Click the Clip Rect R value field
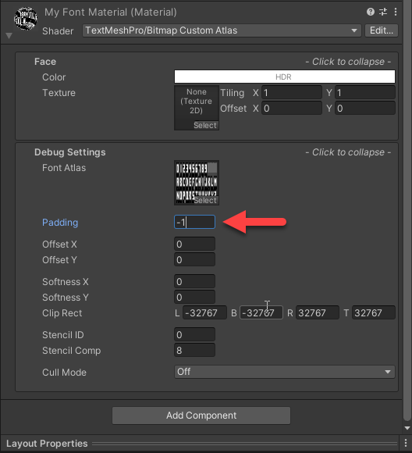This screenshot has width=412, height=453. pos(318,313)
